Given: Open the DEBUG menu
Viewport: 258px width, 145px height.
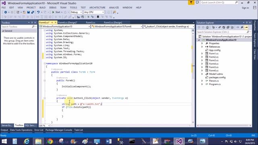Looking at the screenshot, I should 53,8.
